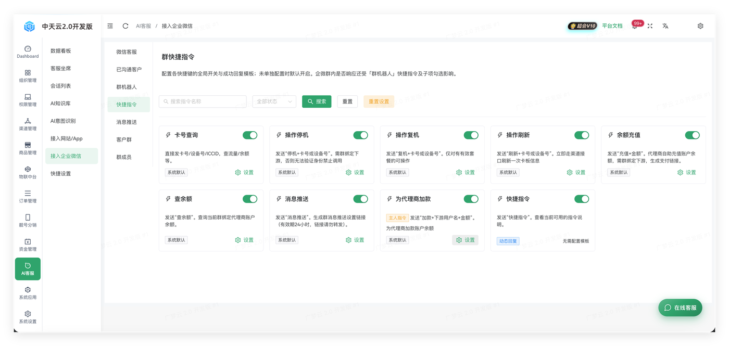Click the refresh page icon in header
This screenshot has width=729, height=346.
(125, 26)
